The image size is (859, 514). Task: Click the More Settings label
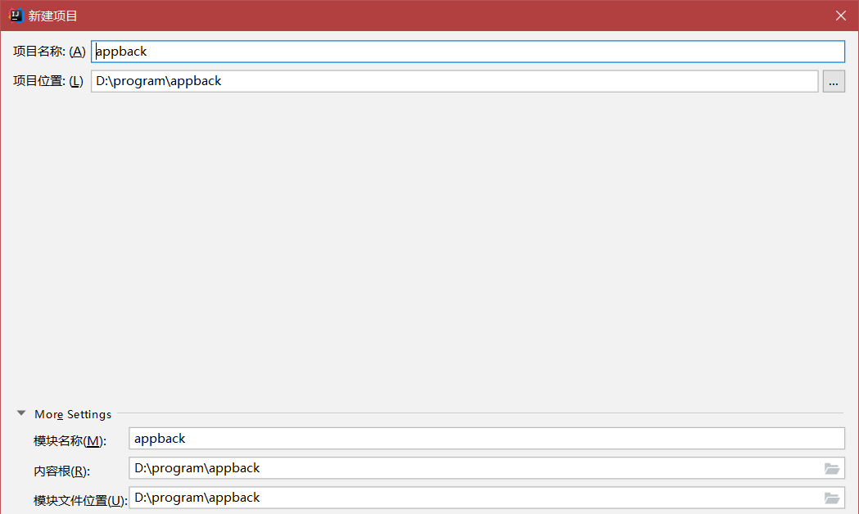tap(73, 414)
